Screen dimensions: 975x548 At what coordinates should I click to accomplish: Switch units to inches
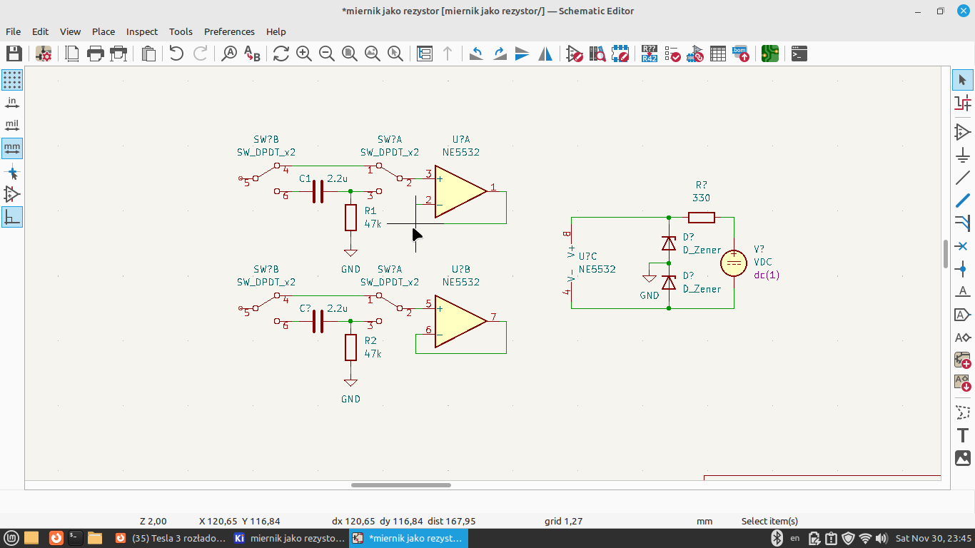12,103
